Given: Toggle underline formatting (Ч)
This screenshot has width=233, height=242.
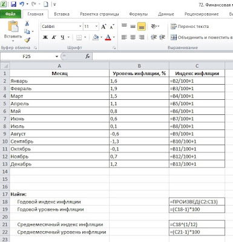Looking at the screenshot, I should 63,38.
